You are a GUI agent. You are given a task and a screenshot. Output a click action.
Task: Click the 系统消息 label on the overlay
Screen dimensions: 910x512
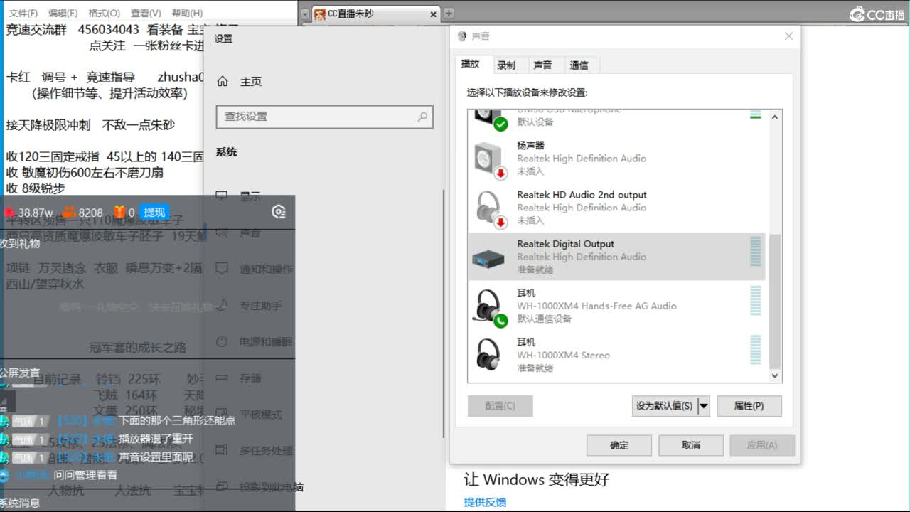pyautogui.click(x=20, y=503)
